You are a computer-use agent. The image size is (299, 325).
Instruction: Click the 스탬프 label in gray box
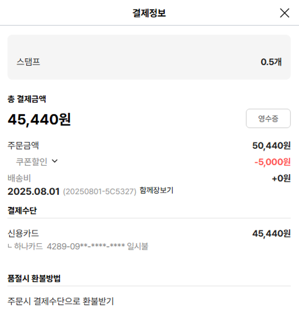pos(28,62)
